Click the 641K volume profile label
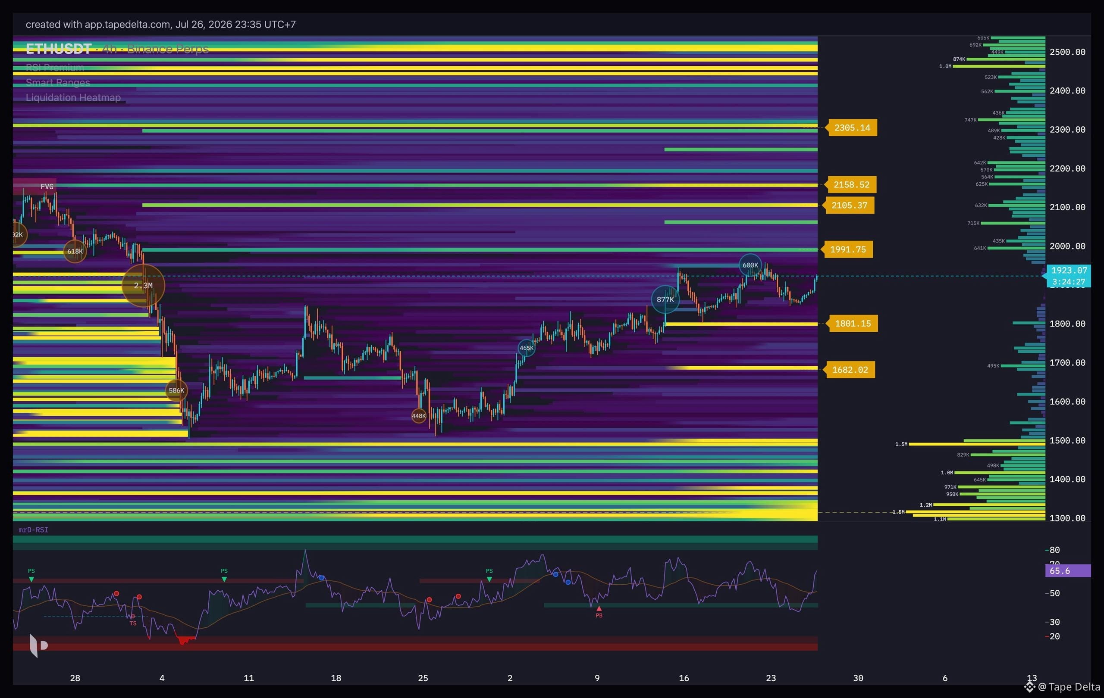1104x698 pixels. [980, 248]
